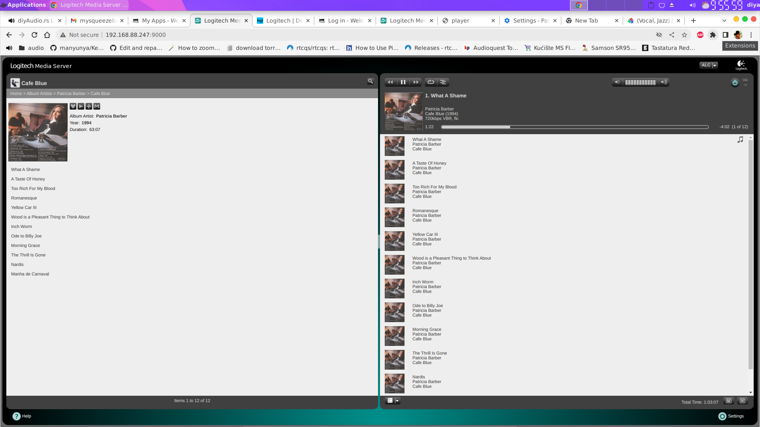This screenshot has width=760, height=427.
Task: Open the Cafe Blue album cover in browse panel
Action: click(x=38, y=132)
